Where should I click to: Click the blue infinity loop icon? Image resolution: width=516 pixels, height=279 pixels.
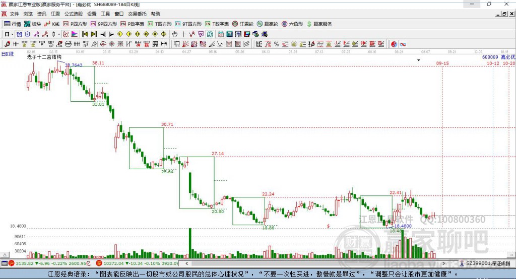[403, 44]
